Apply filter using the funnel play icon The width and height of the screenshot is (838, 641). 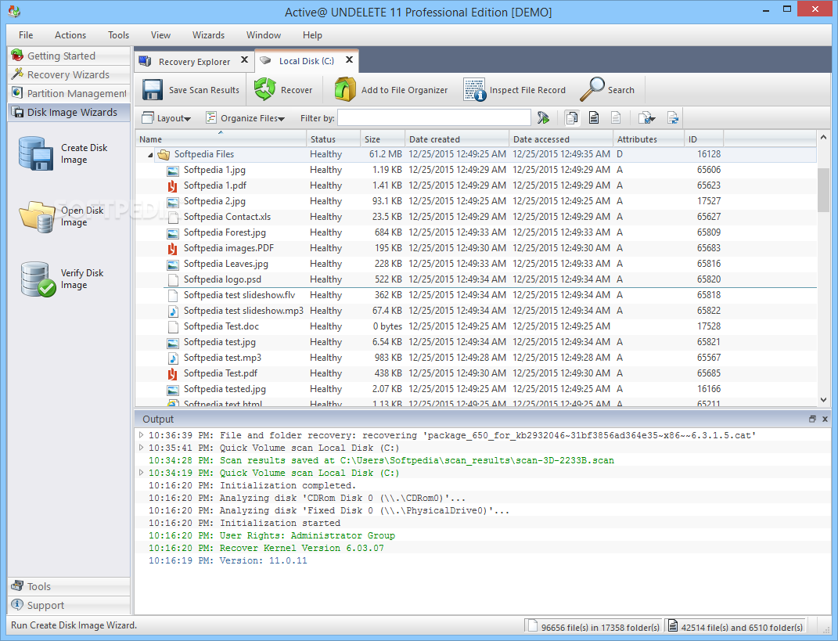tap(543, 117)
